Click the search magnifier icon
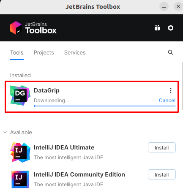The image size is (183, 193). click(x=171, y=52)
